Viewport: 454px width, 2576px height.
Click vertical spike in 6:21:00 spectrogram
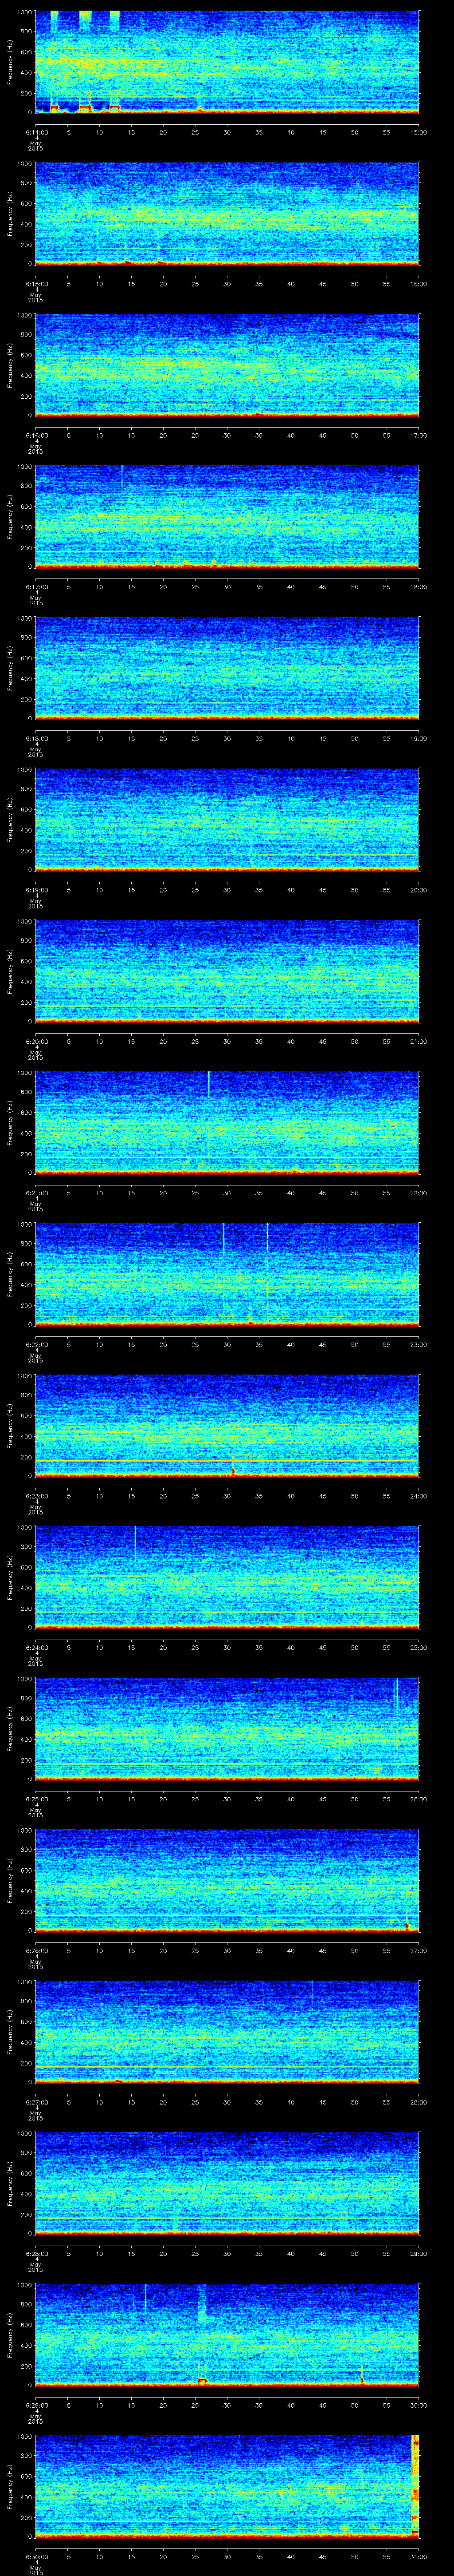[208, 1084]
